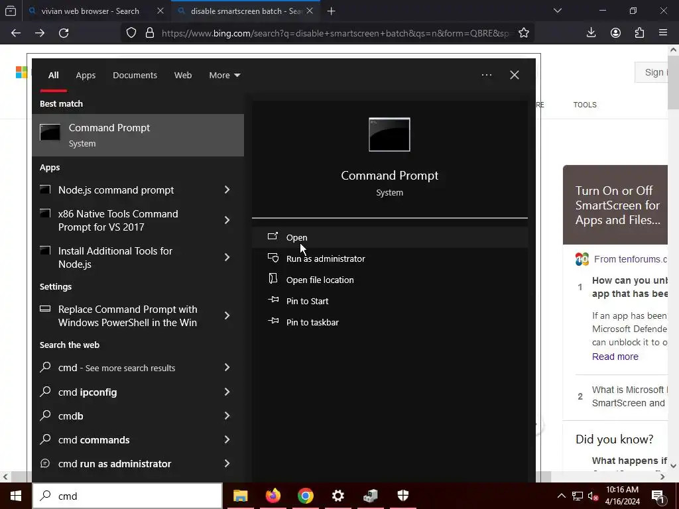Open Chrome from the taskbar
679x509 pixels.
pyautogui.click(x=305, y=496)
